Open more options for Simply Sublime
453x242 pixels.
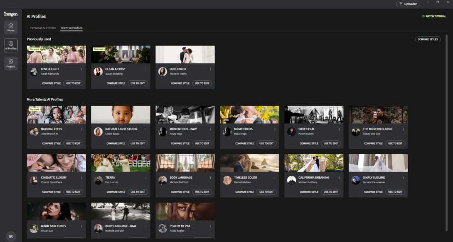(404, 178)
